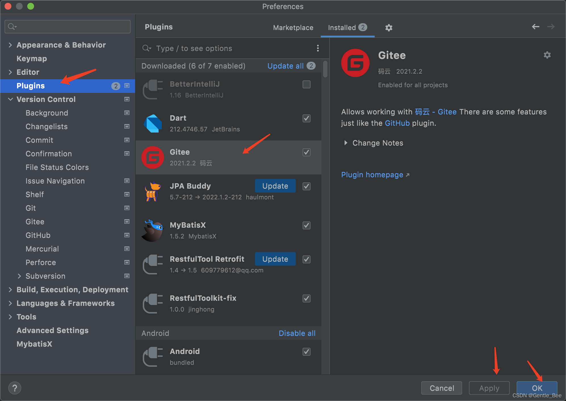The width and height of the screenshot is (566, 401).
Task: Click the Gitee settings gear icon
Action: (x=547, y=55)
